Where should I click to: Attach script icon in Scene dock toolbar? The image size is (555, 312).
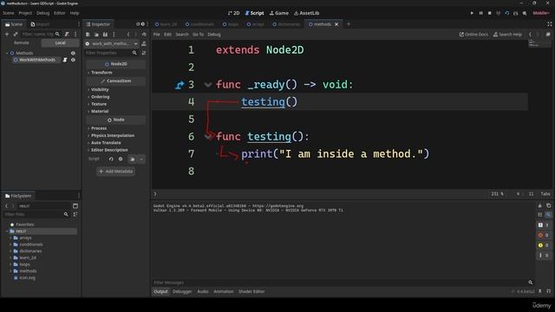[x=67, y=34]
